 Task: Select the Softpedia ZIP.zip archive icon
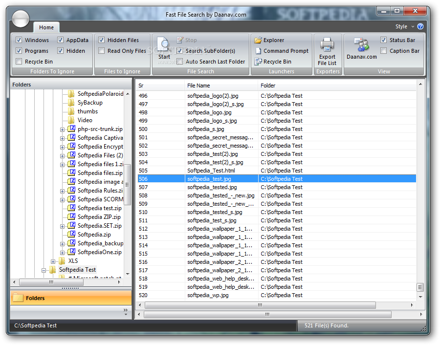coord(72,216)
